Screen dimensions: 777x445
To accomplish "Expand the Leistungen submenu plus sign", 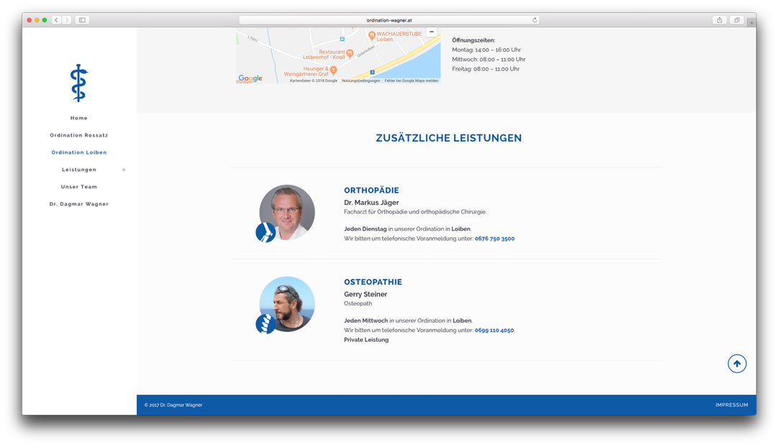I will (x=124, y=170).
